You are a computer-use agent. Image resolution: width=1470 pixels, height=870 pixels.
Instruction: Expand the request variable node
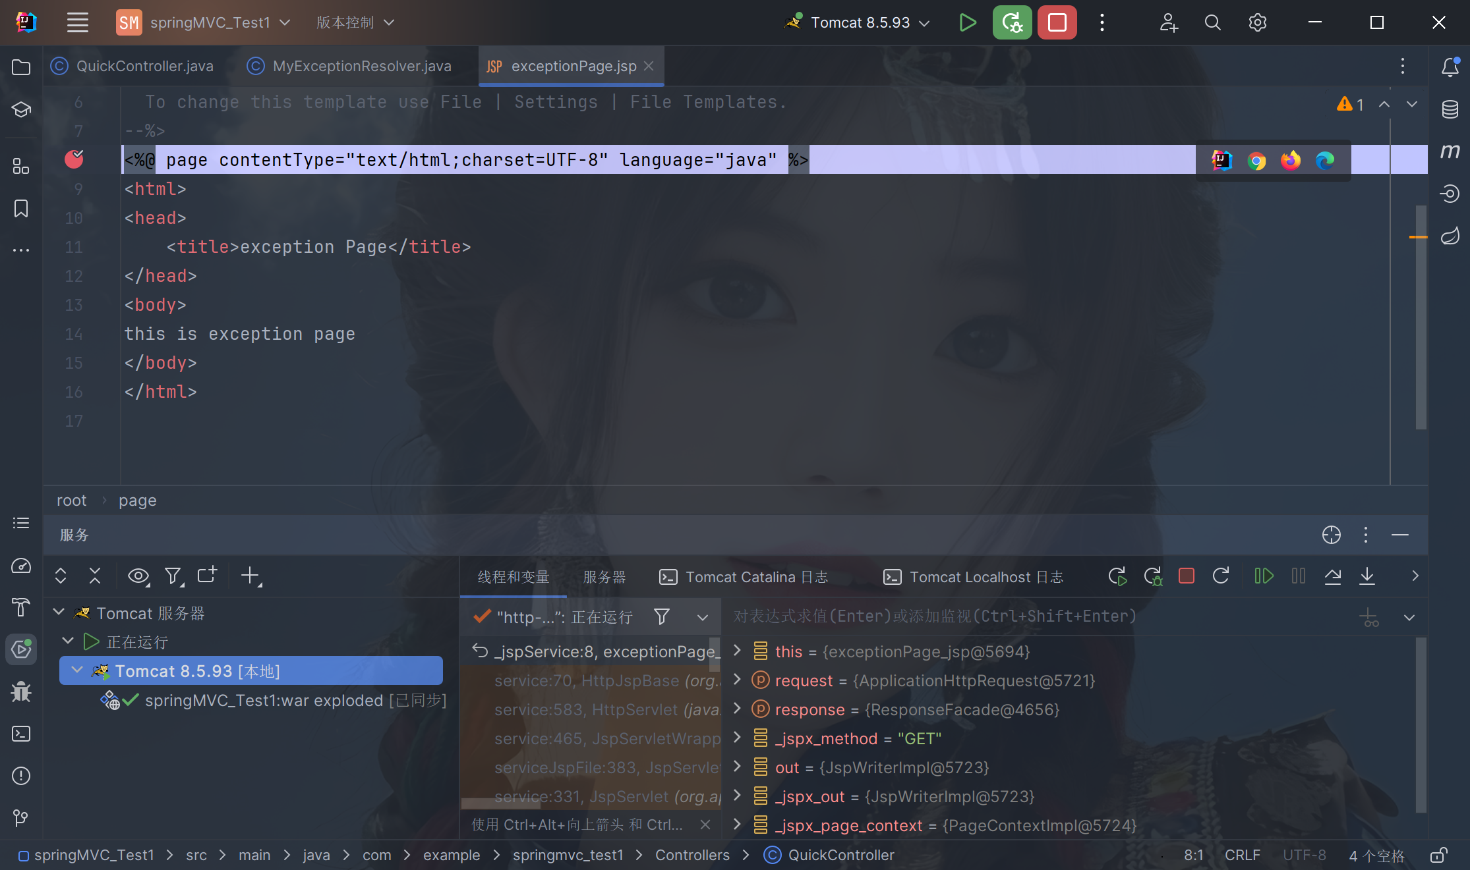pyautogui.click(x=738, y=680)
